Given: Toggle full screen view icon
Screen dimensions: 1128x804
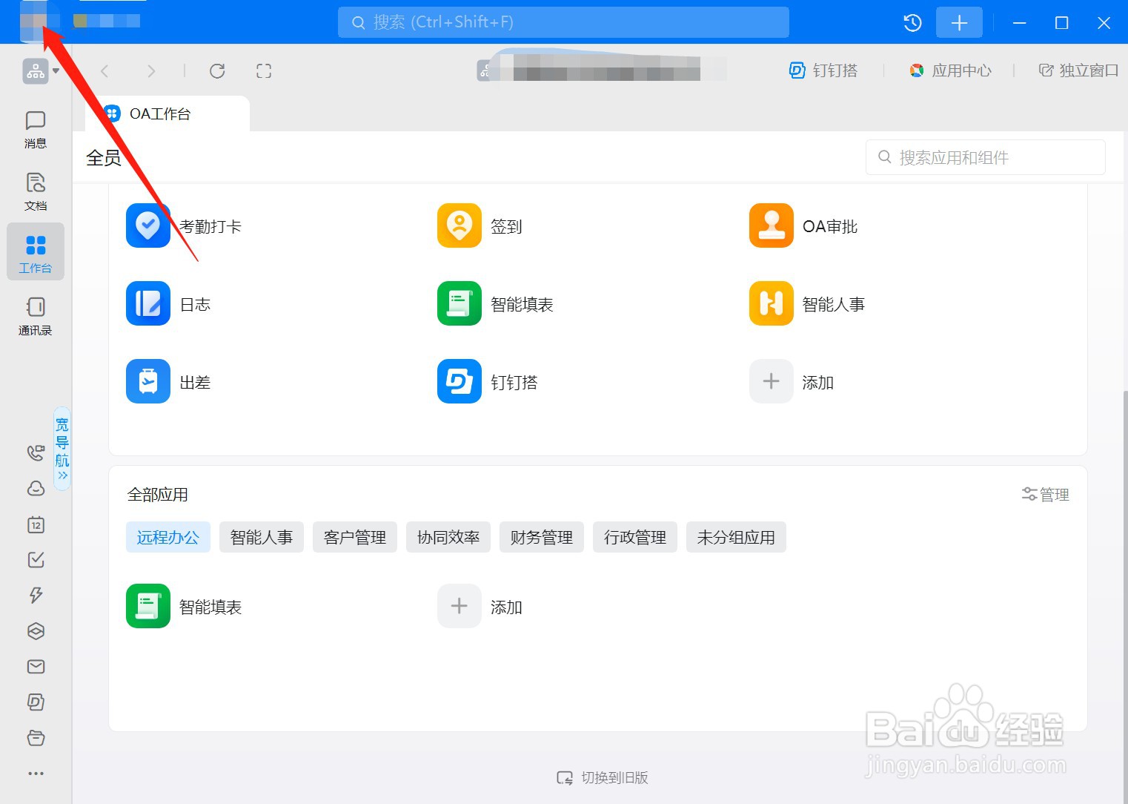Looking at the screenshot, I should click(264, 71).
